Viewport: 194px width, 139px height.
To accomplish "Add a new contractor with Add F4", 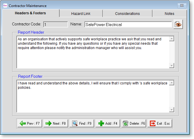I will click(108, 123).
